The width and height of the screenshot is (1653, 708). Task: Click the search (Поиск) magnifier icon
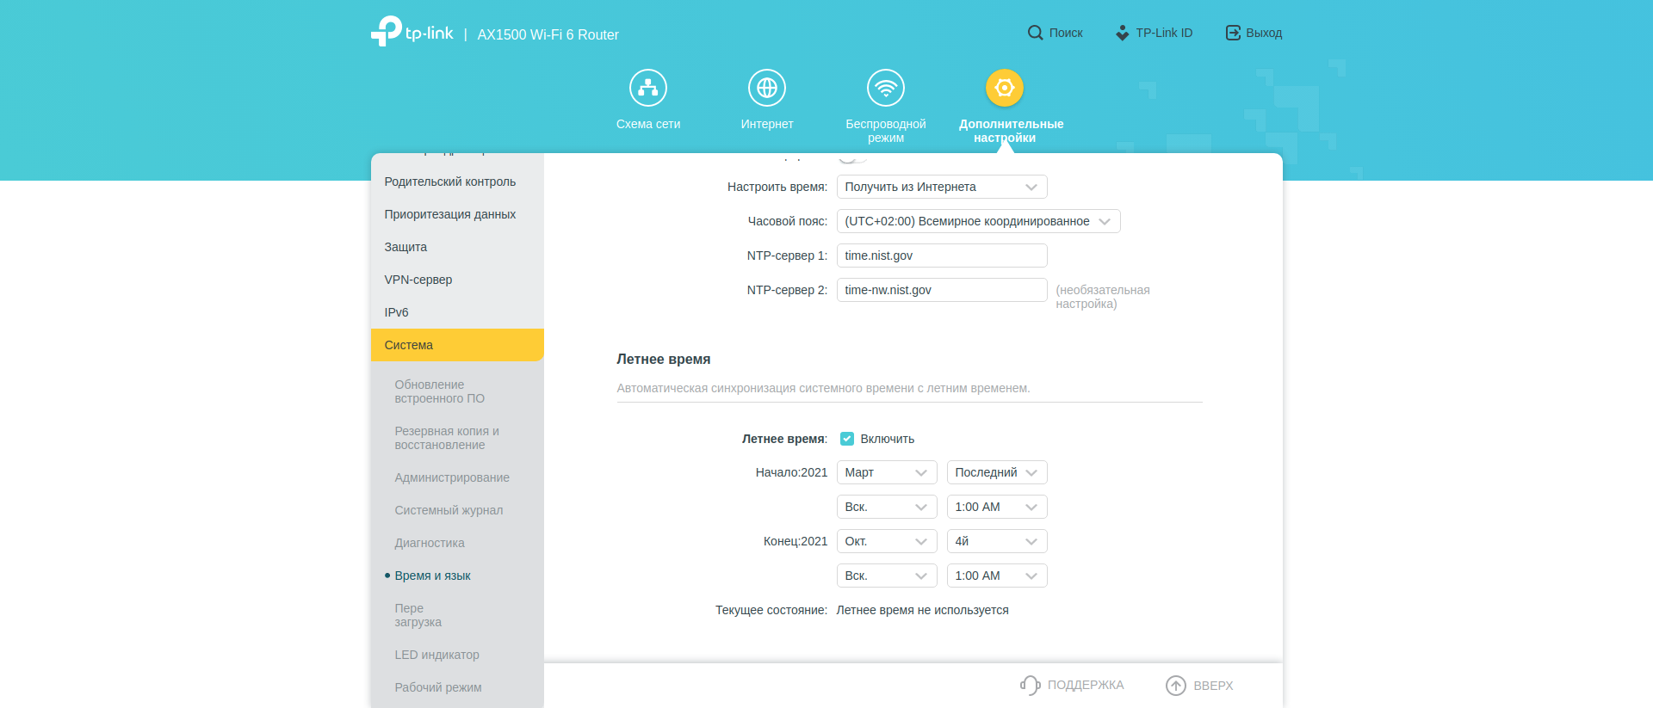tap(1035, 33)
